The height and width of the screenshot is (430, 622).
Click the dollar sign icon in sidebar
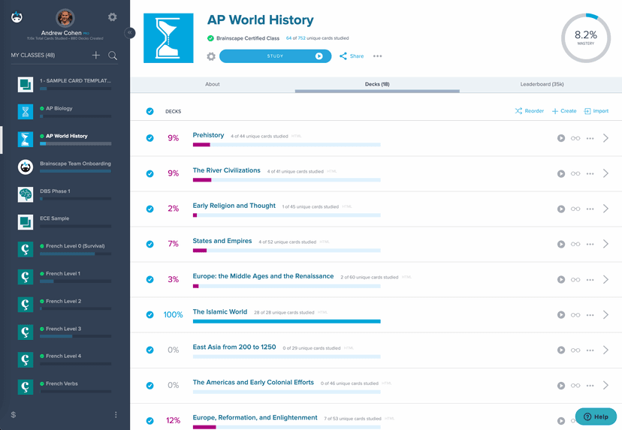[x=14, y=415]
